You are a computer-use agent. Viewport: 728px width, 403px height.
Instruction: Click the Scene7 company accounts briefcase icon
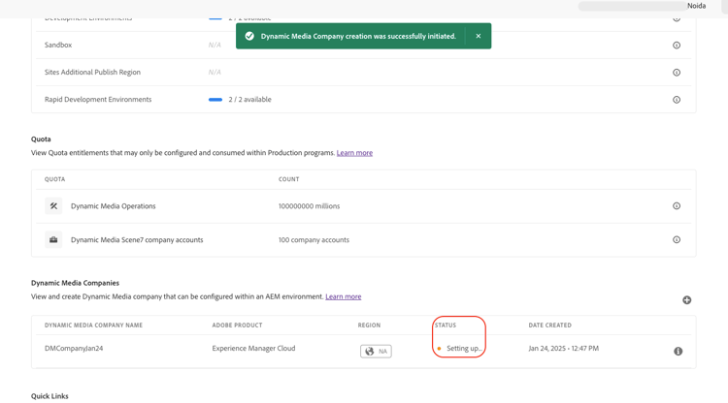[x=53, y=240]
